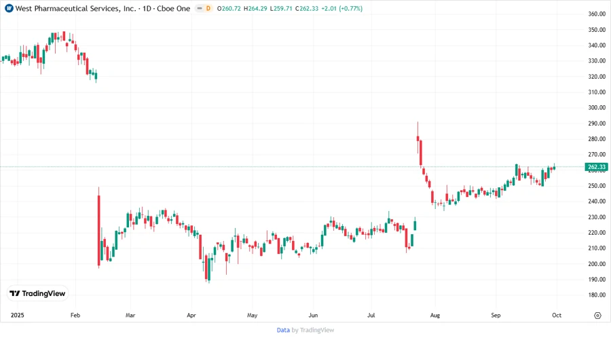
Task: Select the 'Aug' label on the time axis
Action: click(435, 316)
